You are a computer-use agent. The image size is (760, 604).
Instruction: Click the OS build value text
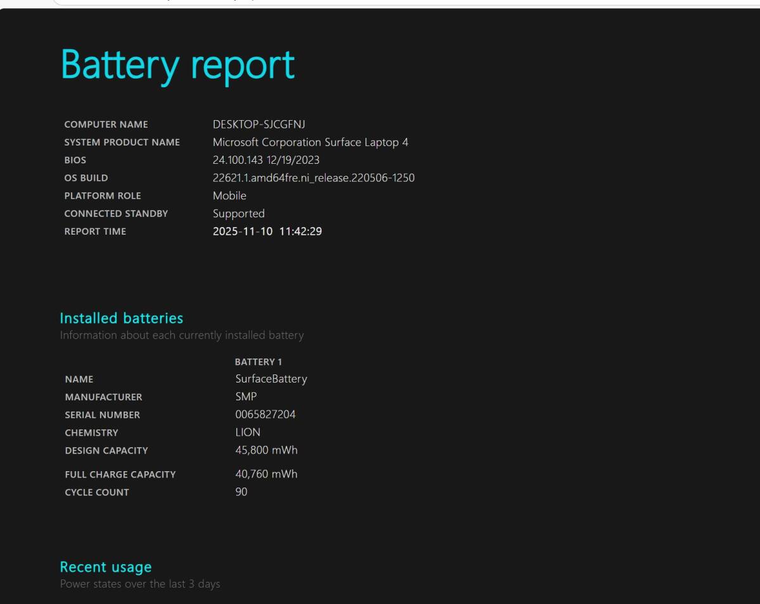click(313, 178)
